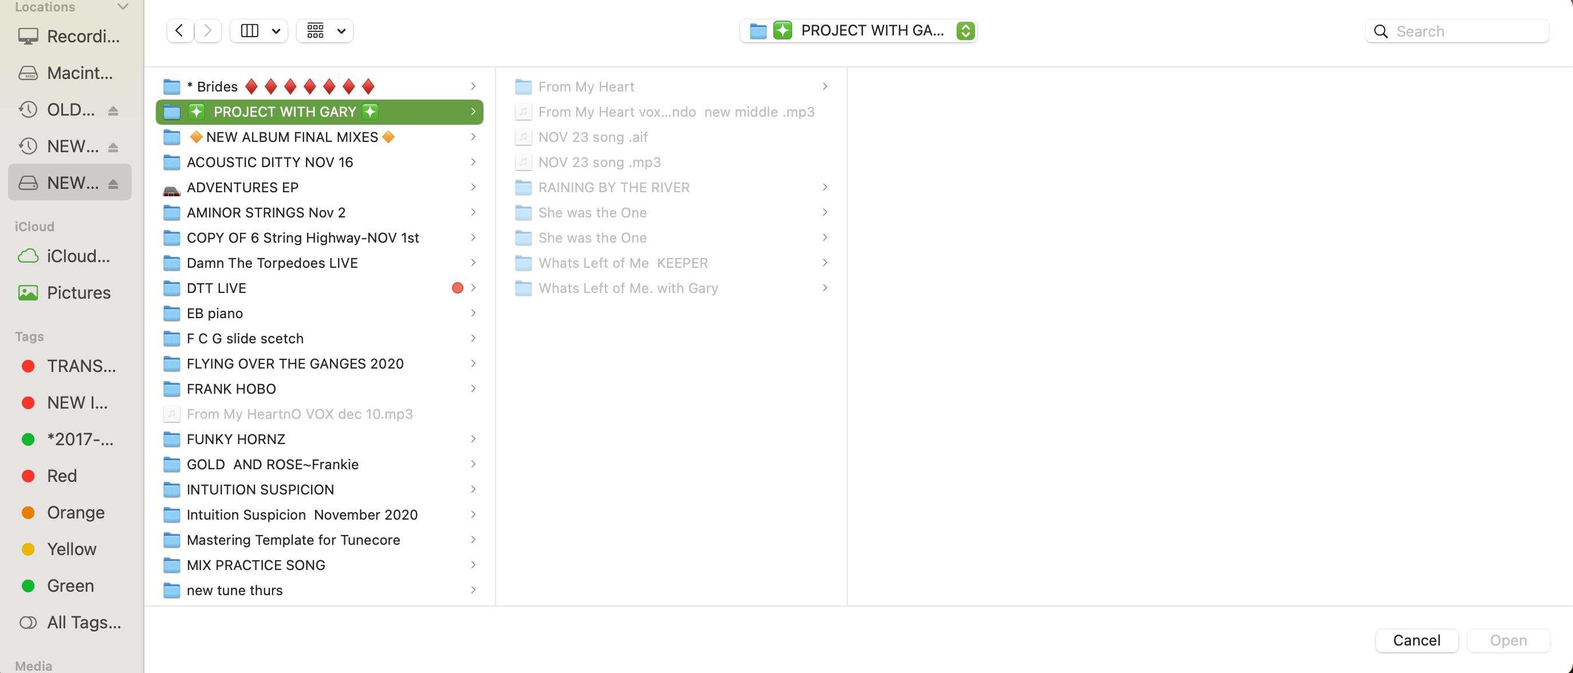Viewport: 1573px width, 673px height.
Task: Click the forward navigation arrow
Action: click(x=207, y=30)
